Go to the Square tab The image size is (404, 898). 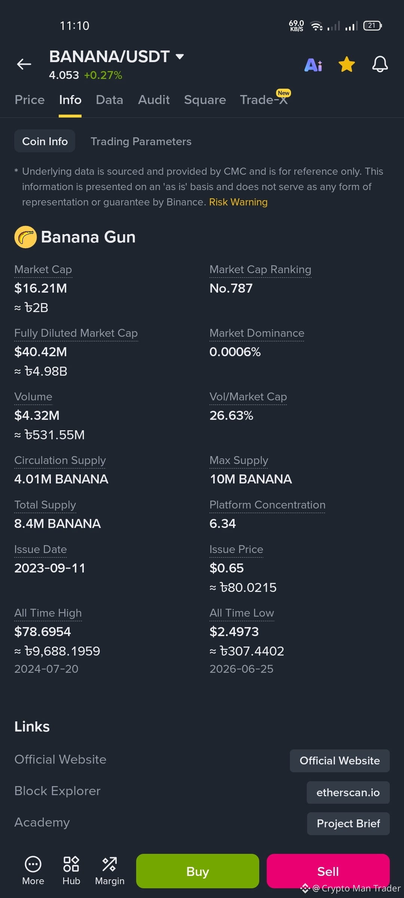tap(205, 100)
